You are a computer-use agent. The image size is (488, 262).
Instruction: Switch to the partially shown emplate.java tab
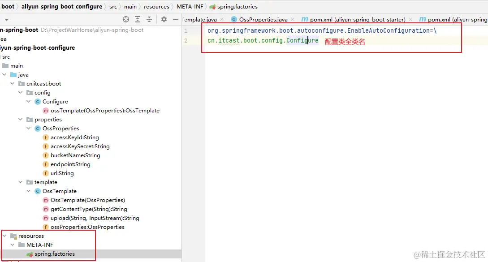click(200, 19)
